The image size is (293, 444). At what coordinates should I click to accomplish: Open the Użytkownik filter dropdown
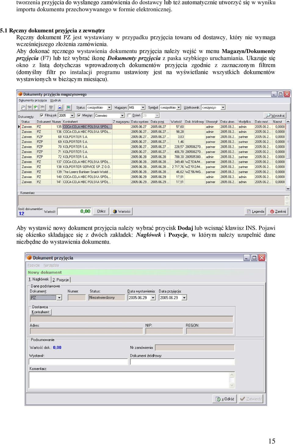click(223, 107)
